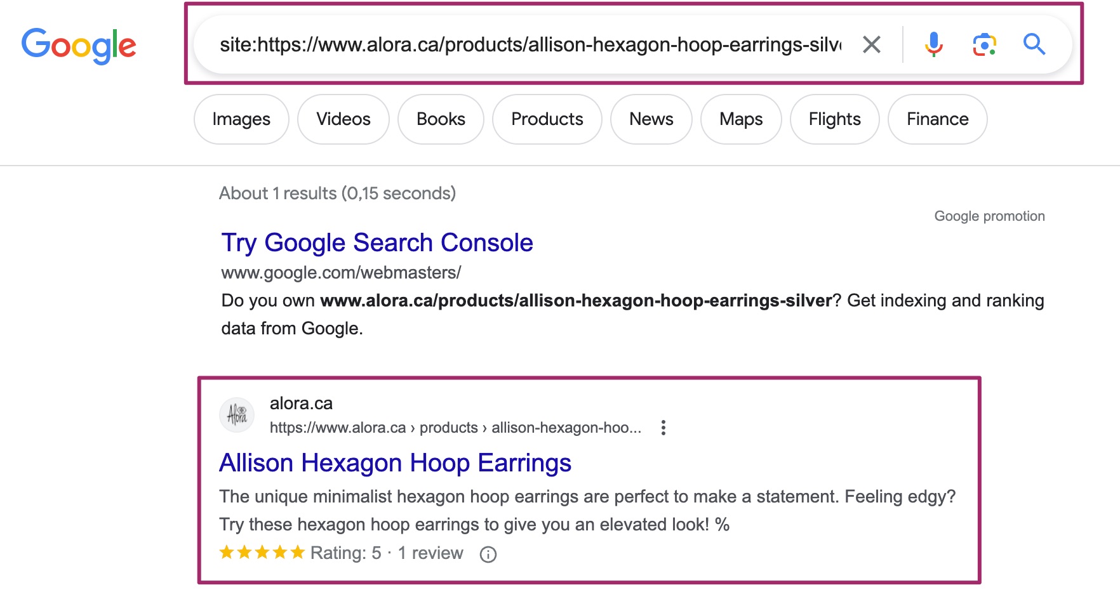Click the 'Rating: 5 · 1 review' text
The width and height of the screenshot is (1120, 604).
pos(387,553)
